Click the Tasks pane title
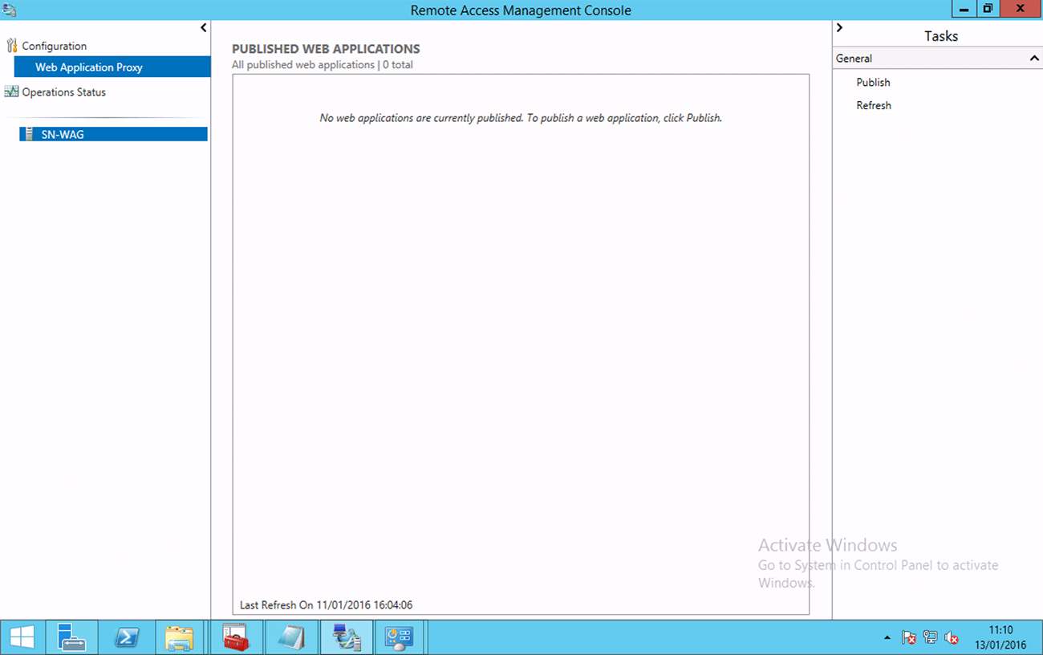This screenshot has height=655, width=1043. (941, 36)
